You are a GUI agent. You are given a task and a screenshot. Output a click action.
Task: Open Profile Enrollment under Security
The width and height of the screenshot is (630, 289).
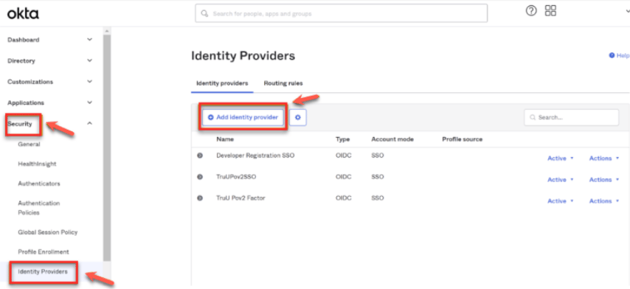(x=44, y=251)
